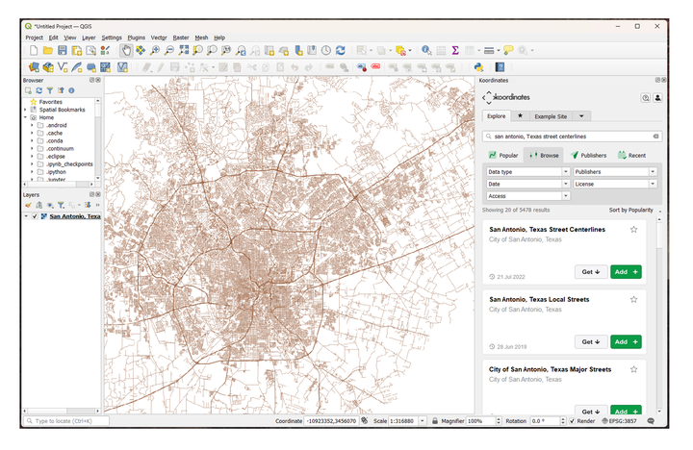The height and width of the screenshot is (450, 693).
Task: Open the Vector menu
Action: point(159,37)
